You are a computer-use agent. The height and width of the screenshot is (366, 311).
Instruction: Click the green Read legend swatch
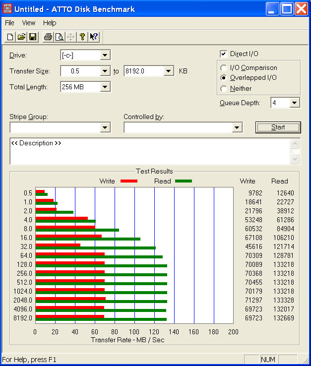point(184,181)
